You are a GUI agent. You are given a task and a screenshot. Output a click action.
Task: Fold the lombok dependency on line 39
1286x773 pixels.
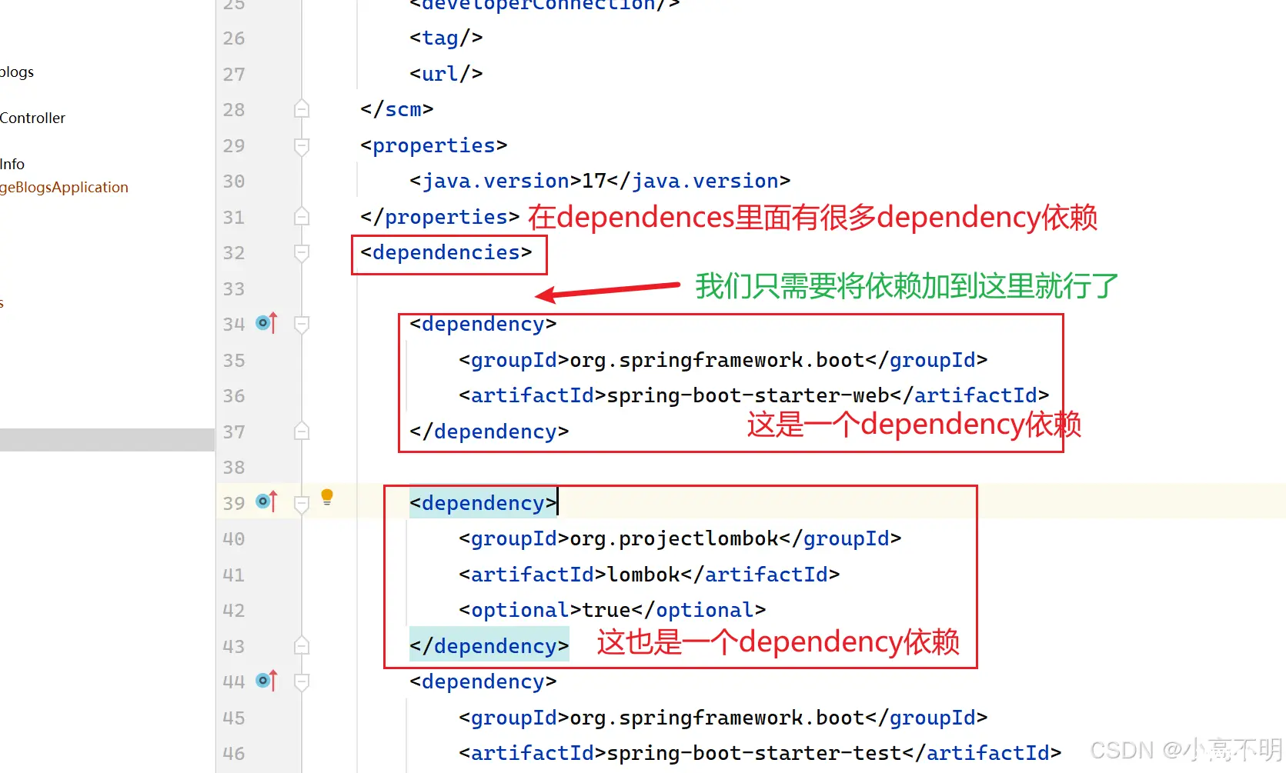click(x=302, y=504)
